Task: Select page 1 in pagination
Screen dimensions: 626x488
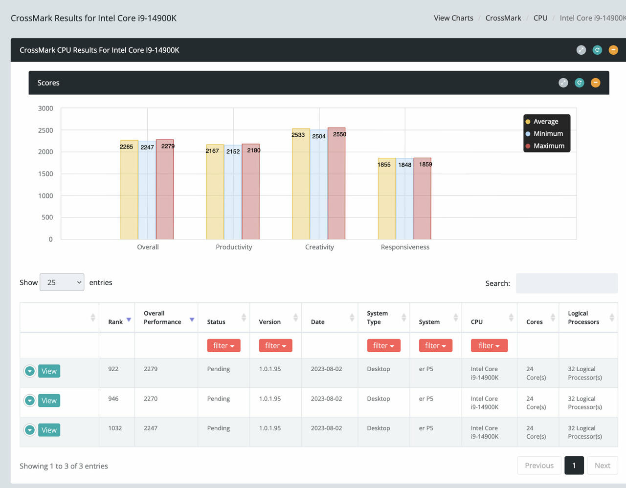Action: tap(574, 466)
